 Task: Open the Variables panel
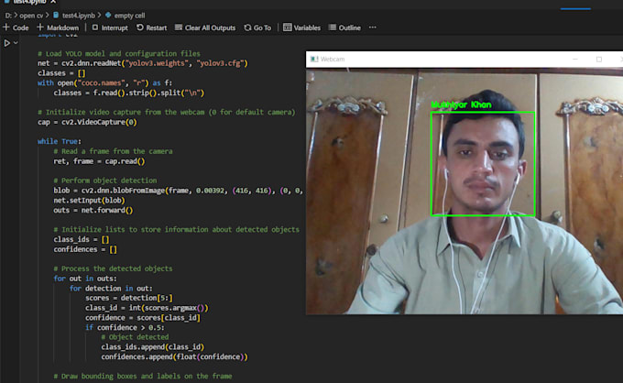pyautogui.click(x=302, y=27)
